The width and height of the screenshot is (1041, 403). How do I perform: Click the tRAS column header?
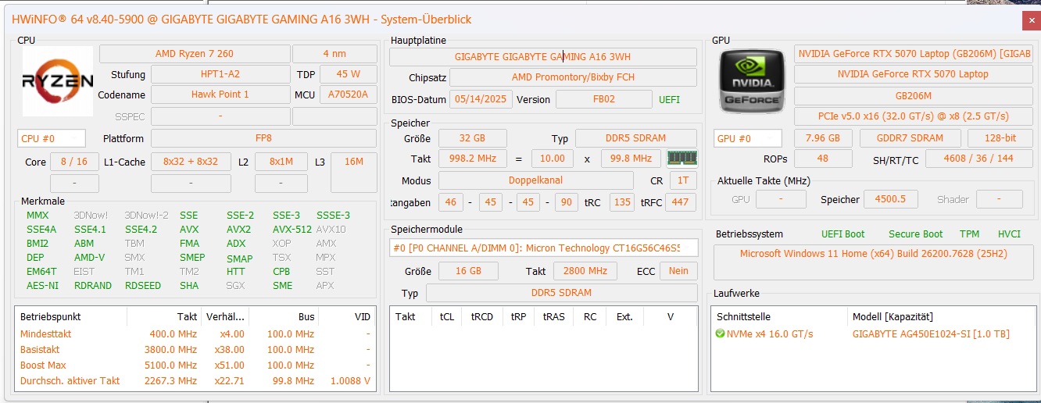click(553, 317)
